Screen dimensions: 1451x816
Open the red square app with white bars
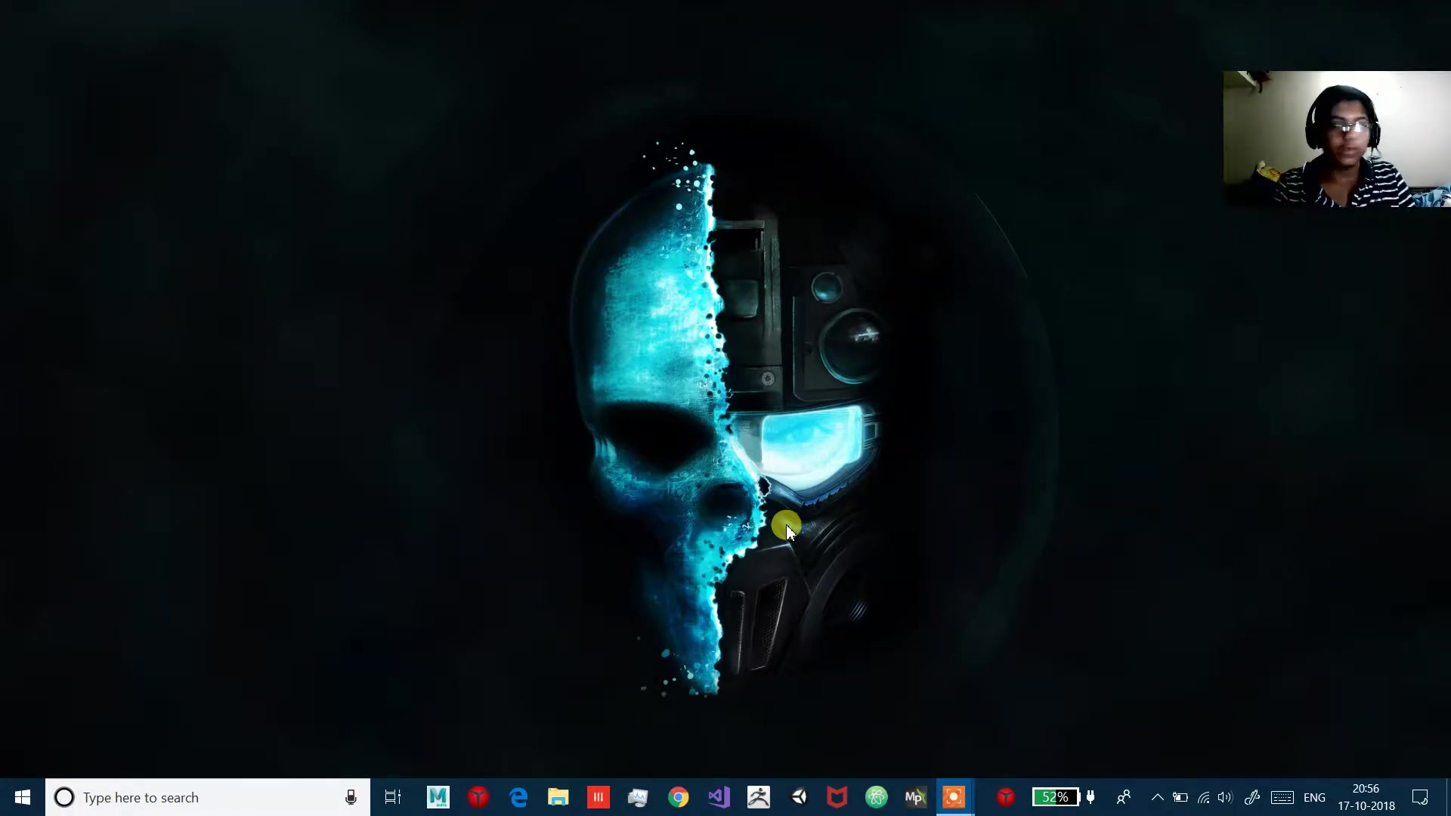point(598,797)
